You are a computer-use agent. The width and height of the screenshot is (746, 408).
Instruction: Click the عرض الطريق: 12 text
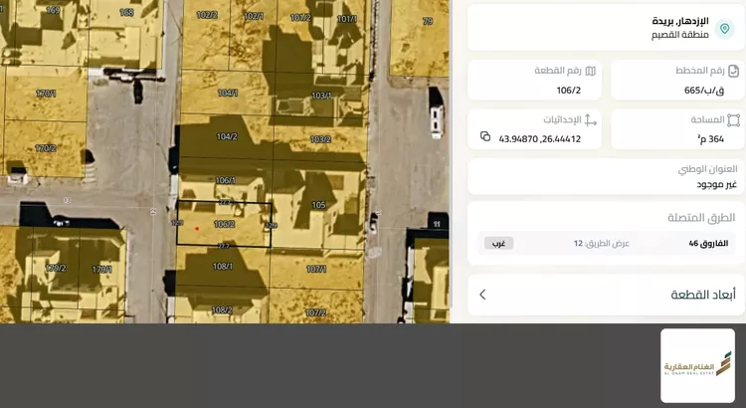tap(602, 243)
